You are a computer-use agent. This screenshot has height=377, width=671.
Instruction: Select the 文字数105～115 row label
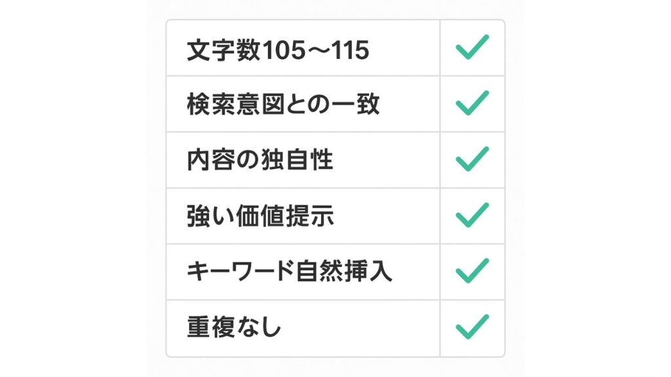[278, 50]
